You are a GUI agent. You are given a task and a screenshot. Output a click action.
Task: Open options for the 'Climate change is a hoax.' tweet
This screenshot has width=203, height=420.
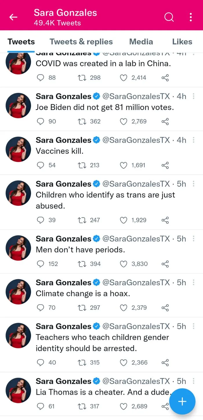tap(193, 282)
